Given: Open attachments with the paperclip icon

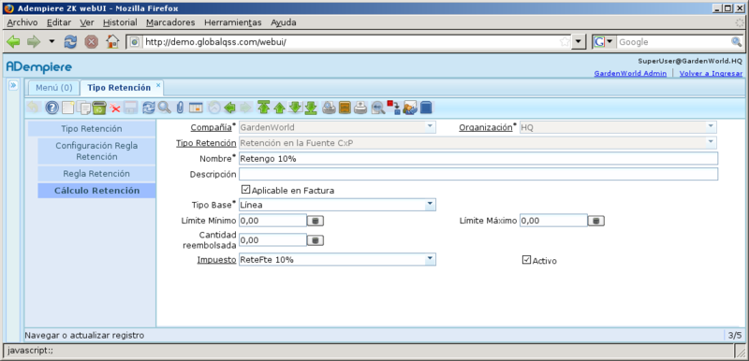Looking at the screenshot, I should pyautogui.click(x=180, y=108).
